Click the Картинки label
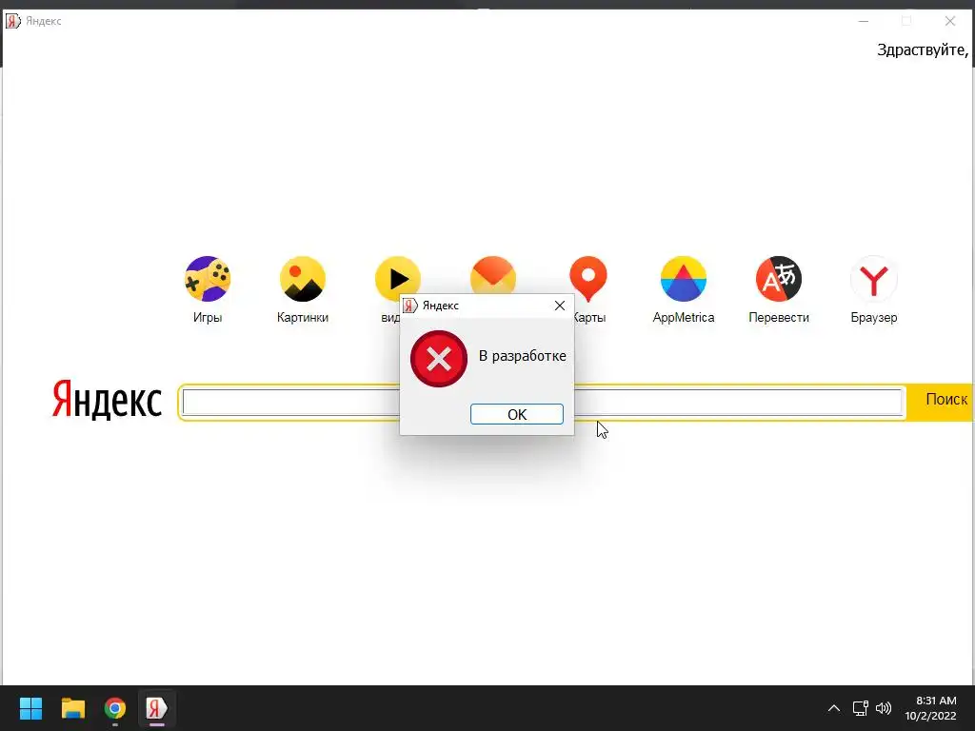Image resolution: width=975 pixels, height=731 pixels. tap(303, 317)
